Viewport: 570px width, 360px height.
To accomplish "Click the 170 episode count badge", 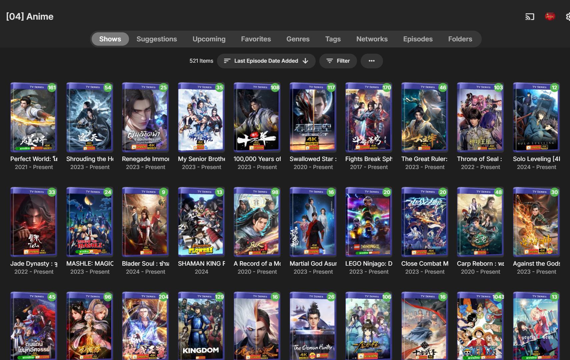I will [x=387, y=88].
